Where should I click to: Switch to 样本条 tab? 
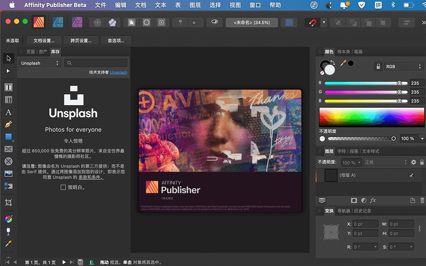coord(344,51)
